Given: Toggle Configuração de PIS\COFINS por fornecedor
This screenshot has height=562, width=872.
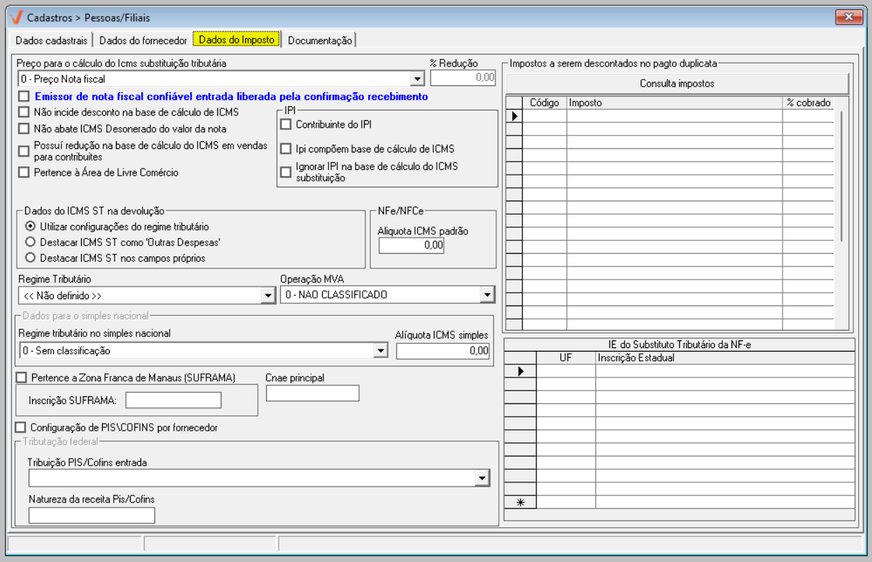Looking at the screenshot, I should [22, 426].
